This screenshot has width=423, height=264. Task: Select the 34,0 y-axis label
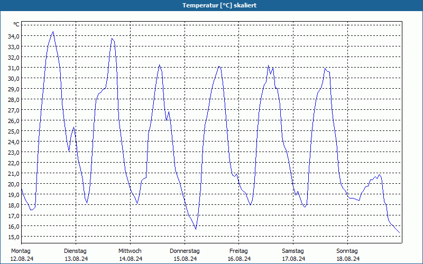click(14, 36)
